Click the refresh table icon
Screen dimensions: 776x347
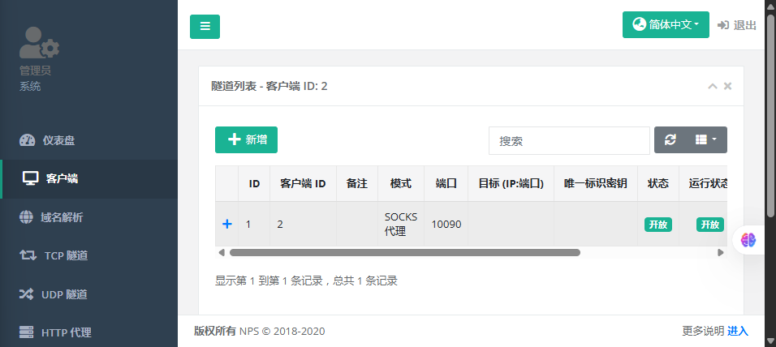coord(670,140)
